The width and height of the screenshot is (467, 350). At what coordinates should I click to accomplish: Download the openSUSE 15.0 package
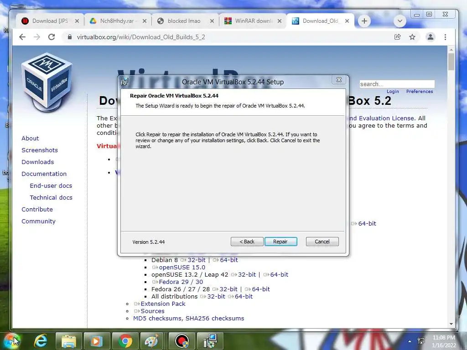pyautogui.click(x=182, y=267)
